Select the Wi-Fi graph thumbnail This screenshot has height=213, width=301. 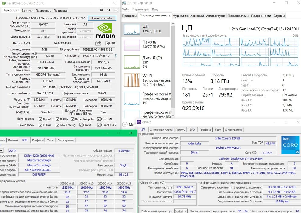[132, 80]
